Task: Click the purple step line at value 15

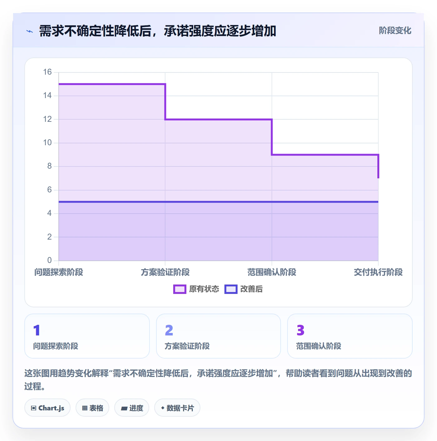Action: coord(112,84)
